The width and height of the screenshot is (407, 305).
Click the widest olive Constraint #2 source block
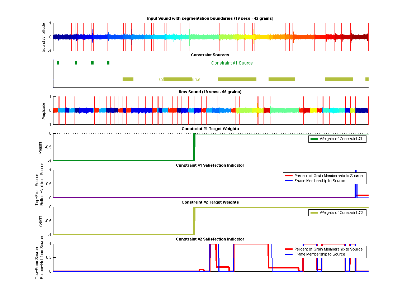[237, 79]
